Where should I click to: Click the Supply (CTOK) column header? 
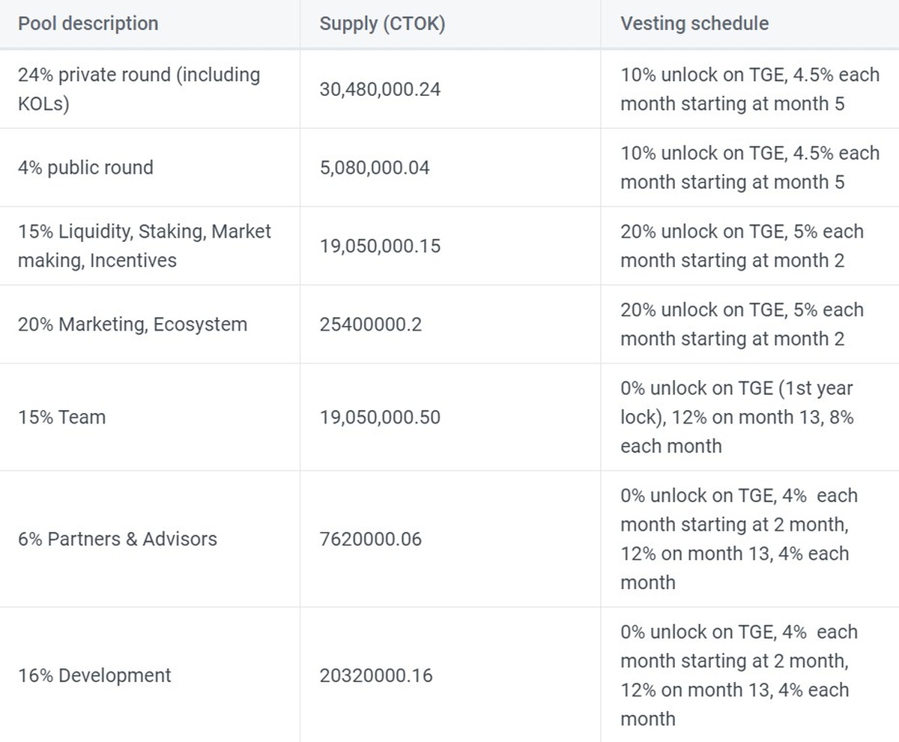click(x=382, y=23)
